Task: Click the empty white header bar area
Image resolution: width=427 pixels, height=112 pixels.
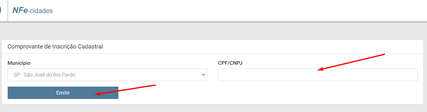Action: click(240, 11)
